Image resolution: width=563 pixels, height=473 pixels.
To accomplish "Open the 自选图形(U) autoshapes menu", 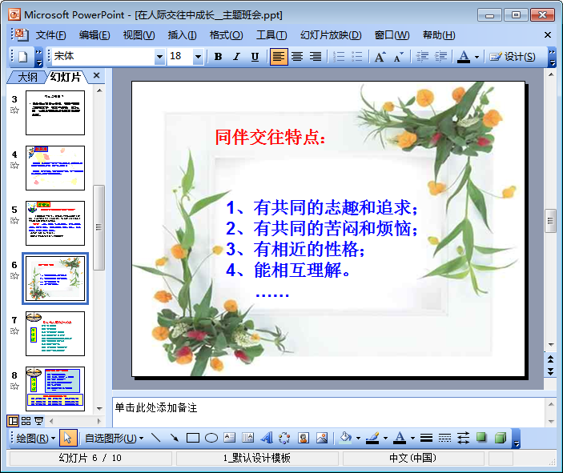I will [114, 439].
